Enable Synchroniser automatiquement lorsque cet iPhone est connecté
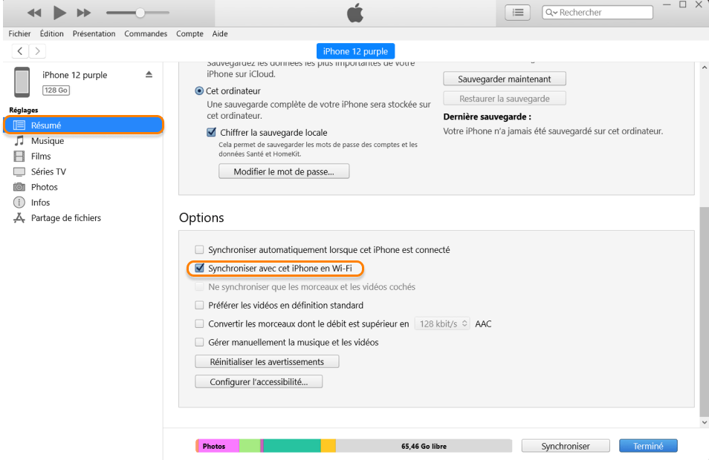The height and width of the screenshot is (460, 709). (x=199, y=250)
